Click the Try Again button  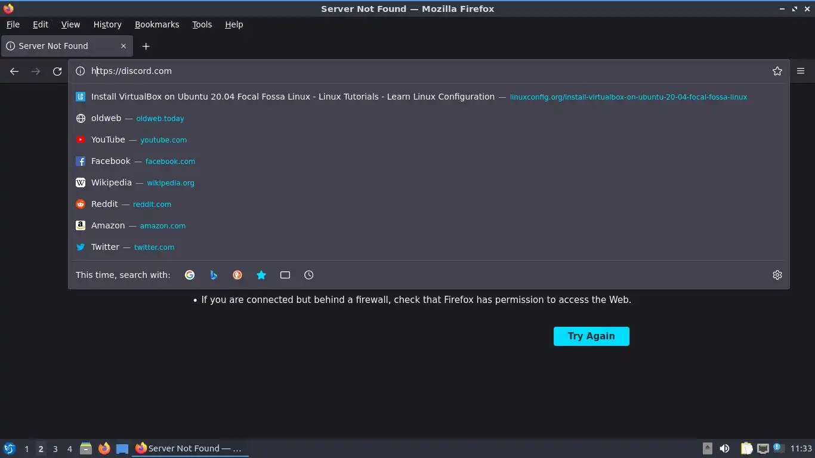[x=591, y=336]
